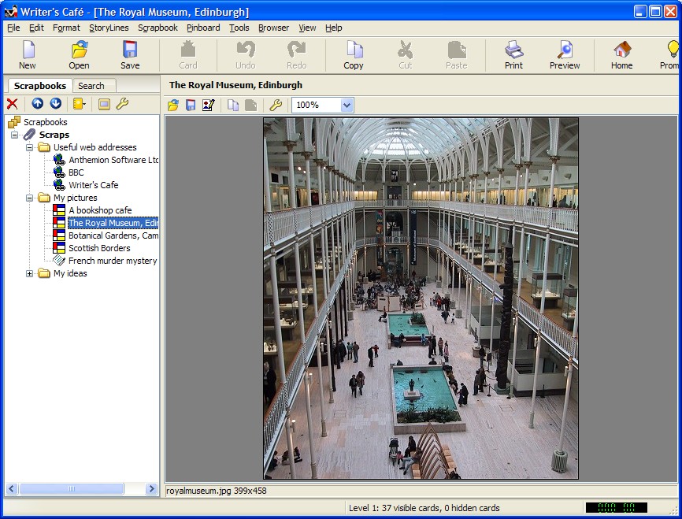Switch to the Search tab
The width and height of the screenshot is (682, 519).
coord(93,85)
